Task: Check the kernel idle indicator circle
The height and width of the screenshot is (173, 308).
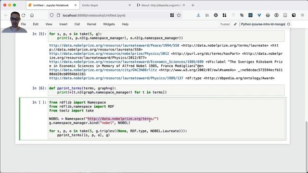Action: 289,24
